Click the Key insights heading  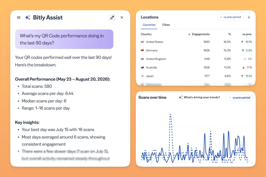[x=27, y=122]
